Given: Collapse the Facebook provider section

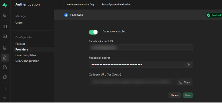Looking at the screenshot, I should tap(60, 15).
